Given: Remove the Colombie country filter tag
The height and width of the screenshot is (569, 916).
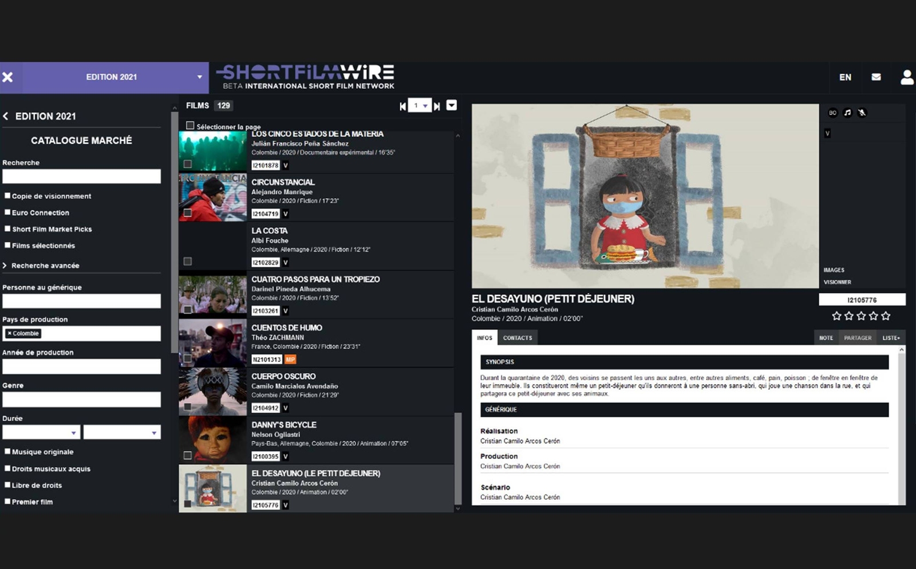Looking at the screenshot, I should [9, 333].
